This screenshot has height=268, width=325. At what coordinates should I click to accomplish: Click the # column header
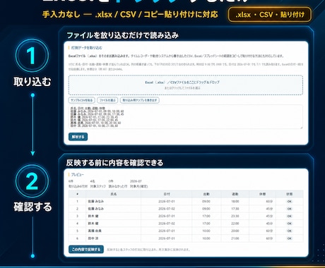coord(78,194)
